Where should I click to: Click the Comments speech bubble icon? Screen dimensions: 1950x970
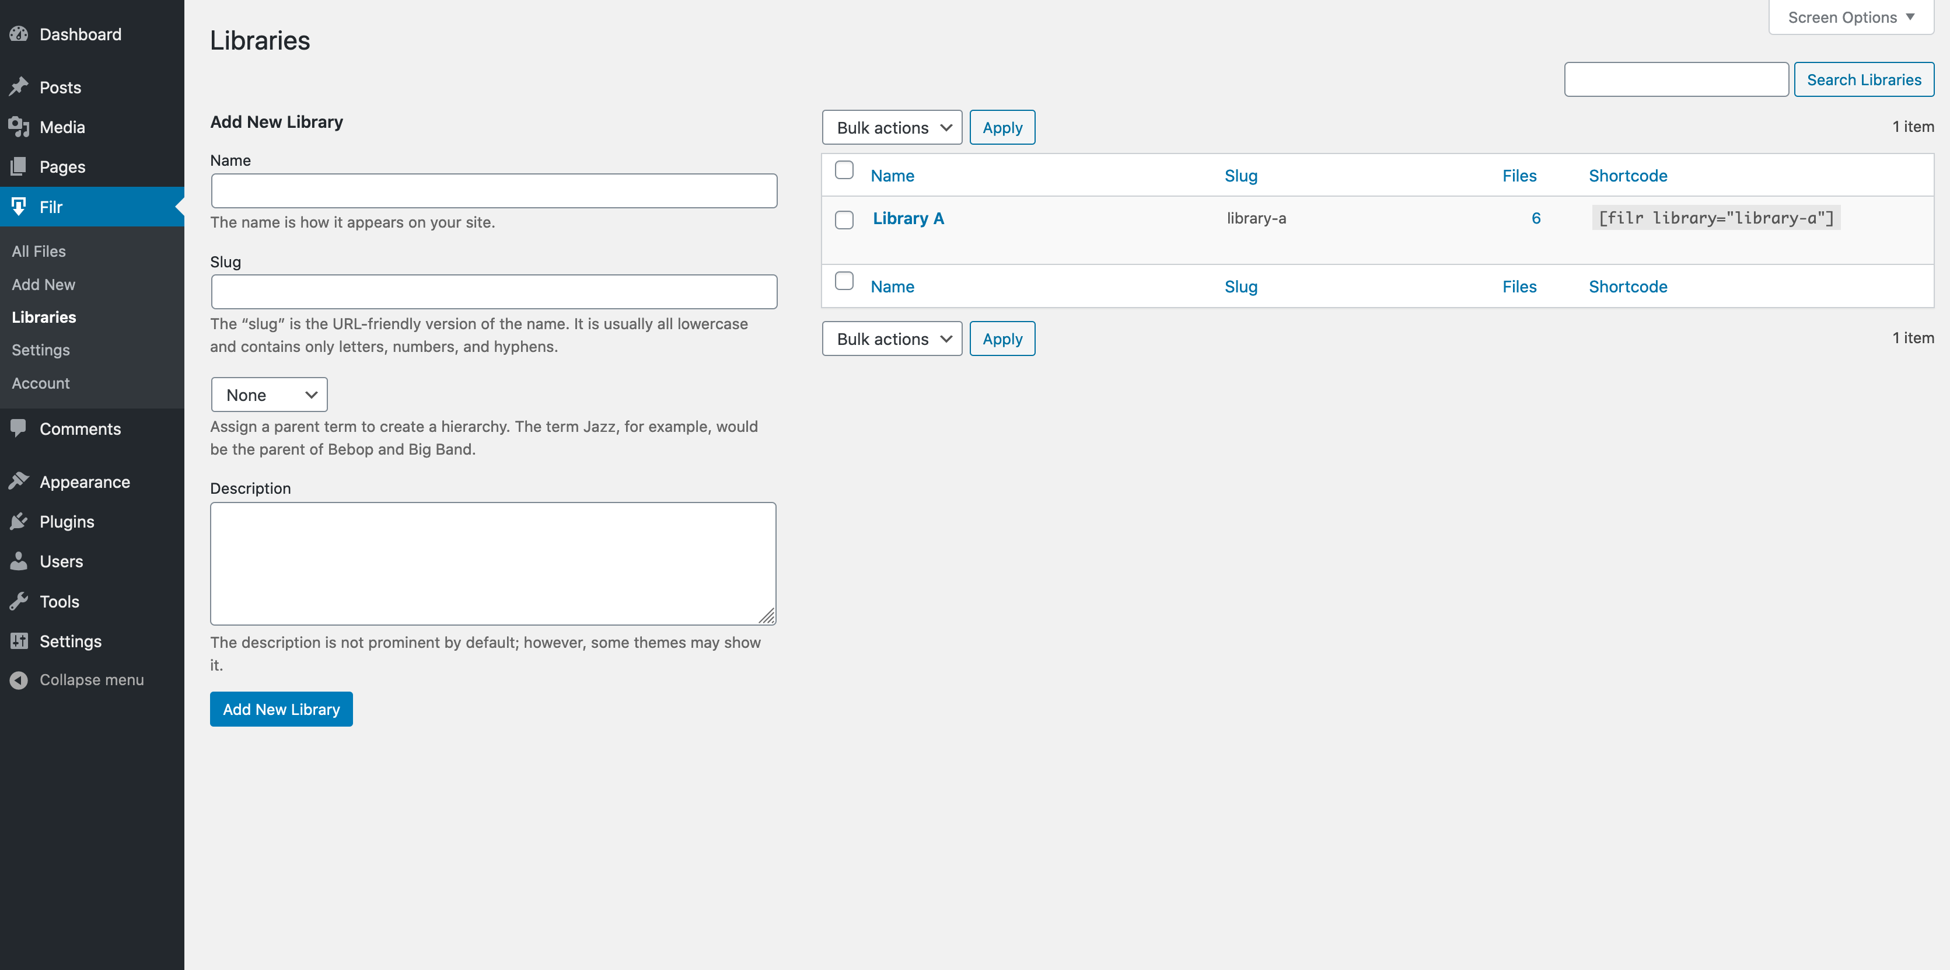[19, 428]
